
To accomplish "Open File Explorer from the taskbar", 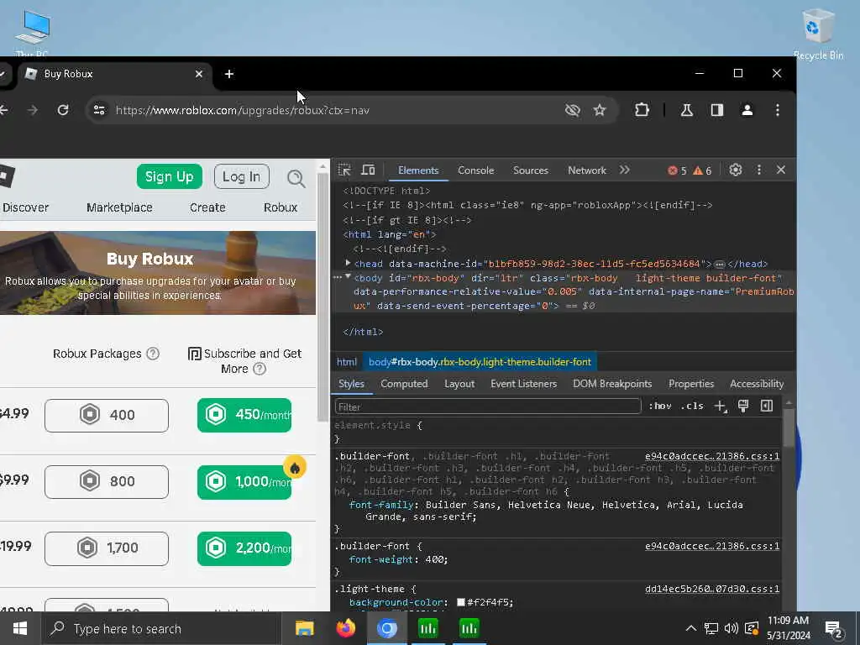I will (x=304, y=628).
